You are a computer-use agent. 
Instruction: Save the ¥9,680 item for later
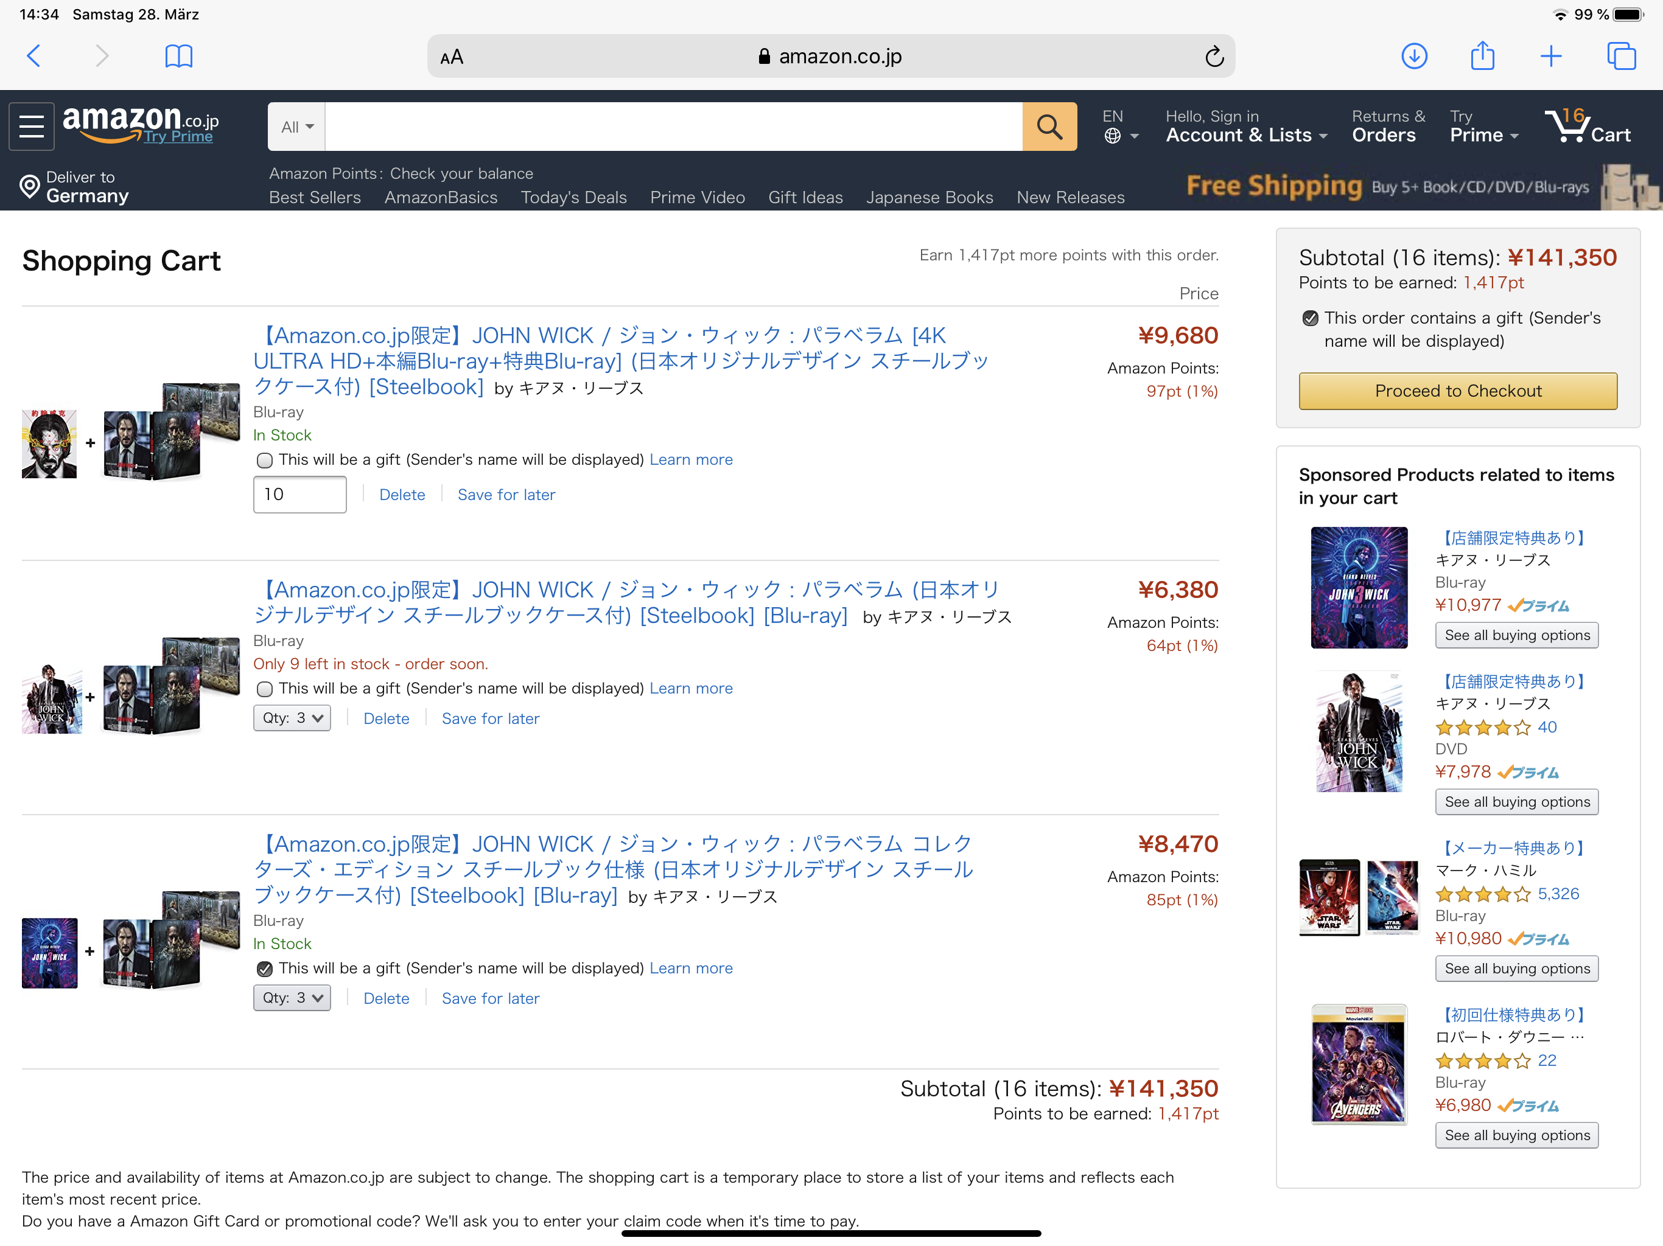point(506,495)
